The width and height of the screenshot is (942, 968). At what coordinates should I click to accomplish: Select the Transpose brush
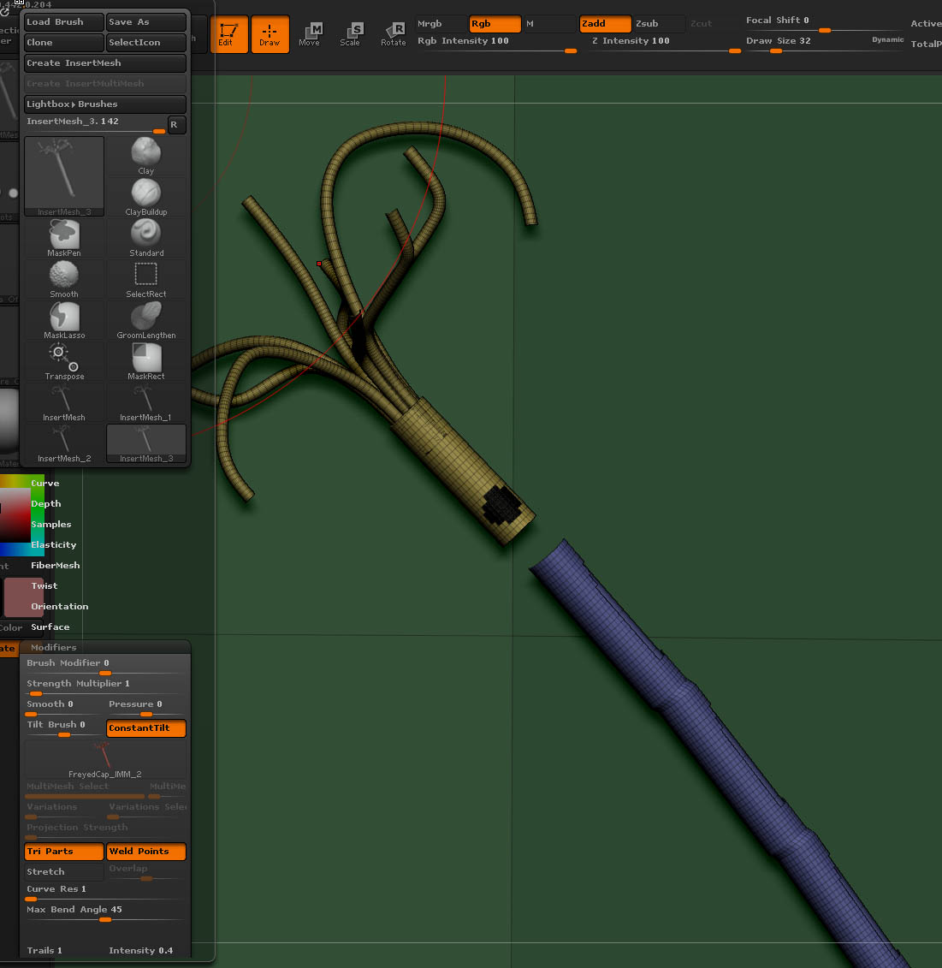pyautogui.click(x=64, y=362)
